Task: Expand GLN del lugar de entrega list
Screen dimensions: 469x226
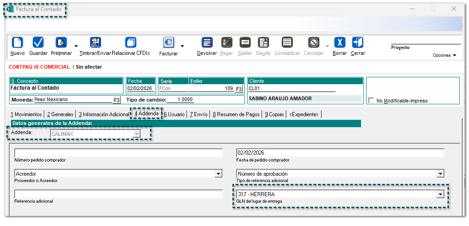Action: pos(440,194)
